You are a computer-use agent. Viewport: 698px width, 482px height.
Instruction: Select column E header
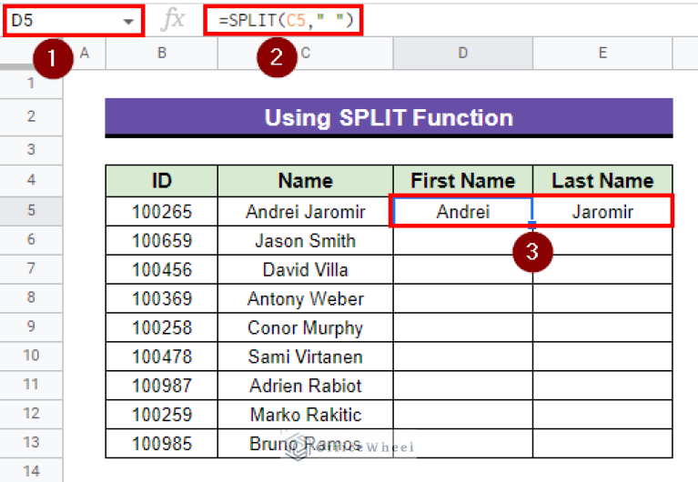(602, 54)
